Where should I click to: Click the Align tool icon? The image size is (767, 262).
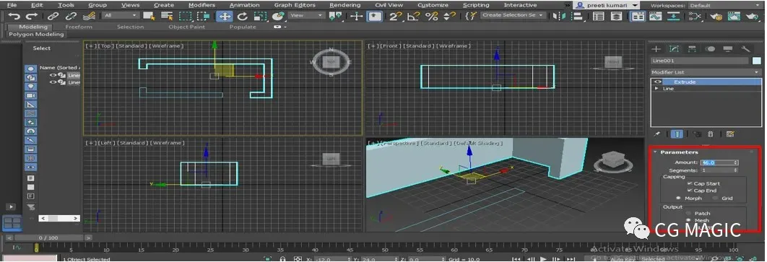click(577, 16)
